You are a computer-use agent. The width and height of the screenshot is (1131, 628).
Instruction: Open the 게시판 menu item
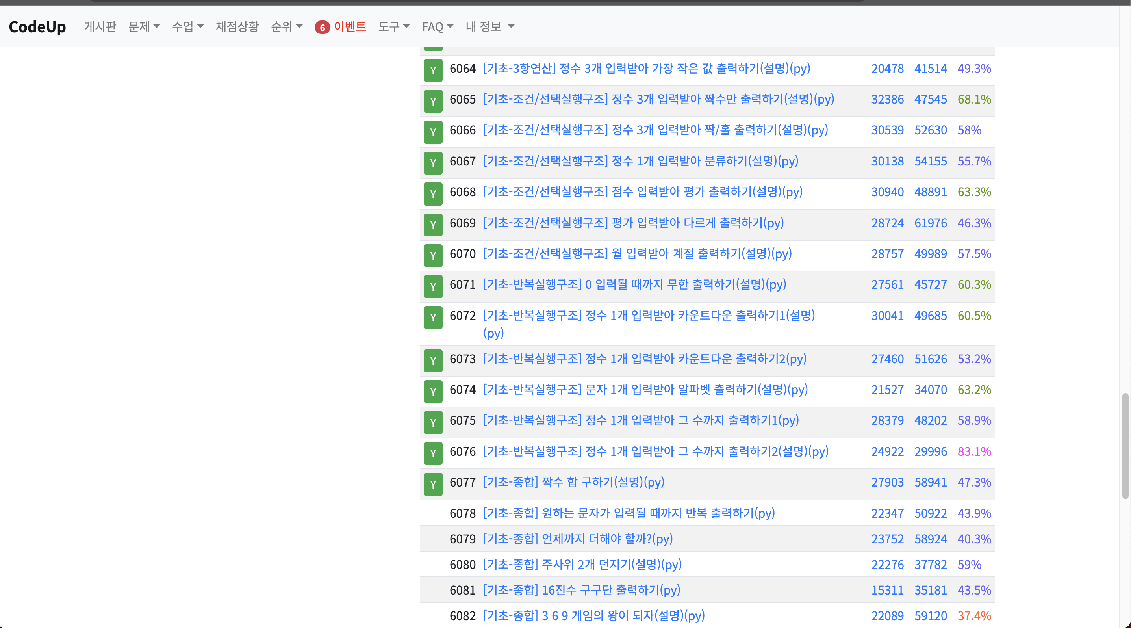click(100, 26)
